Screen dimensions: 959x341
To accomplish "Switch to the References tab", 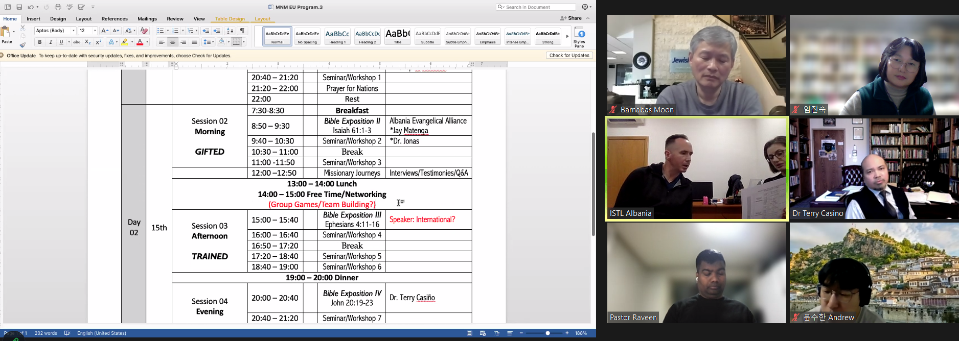I will [x=115, y=19].
